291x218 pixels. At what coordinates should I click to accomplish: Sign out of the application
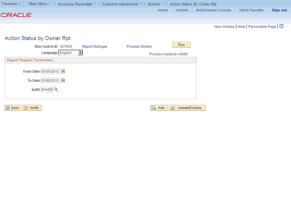coord(279,10)
